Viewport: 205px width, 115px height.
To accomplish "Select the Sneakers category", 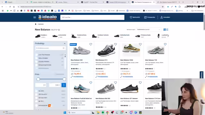I will 41,36.
